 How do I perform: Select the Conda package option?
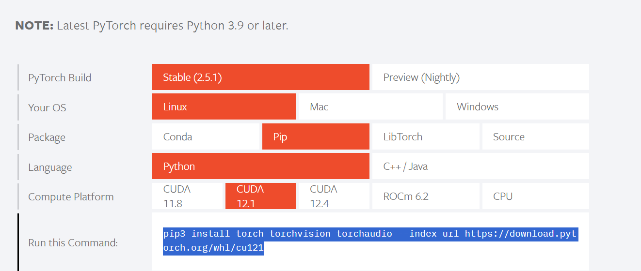(x=206, y=137)
